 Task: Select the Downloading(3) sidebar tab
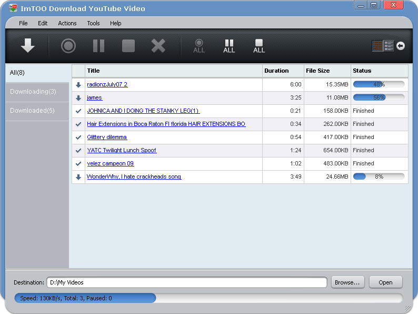[x=37, y=92]
